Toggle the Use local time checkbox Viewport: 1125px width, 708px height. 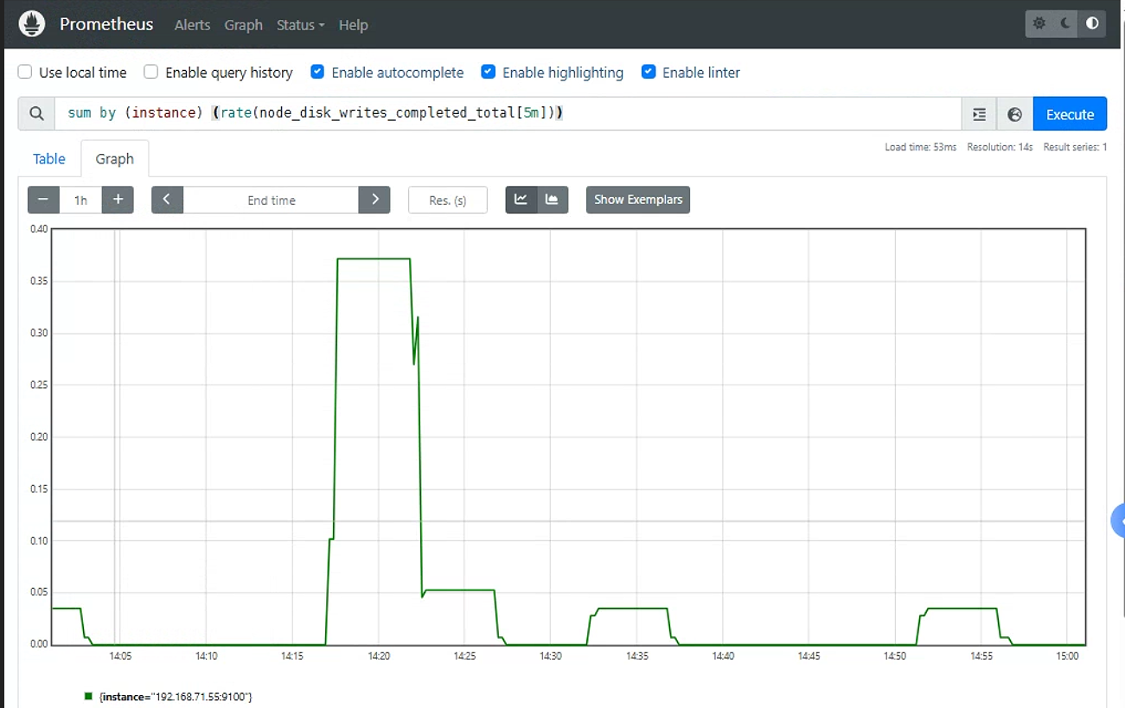(25, 73)
